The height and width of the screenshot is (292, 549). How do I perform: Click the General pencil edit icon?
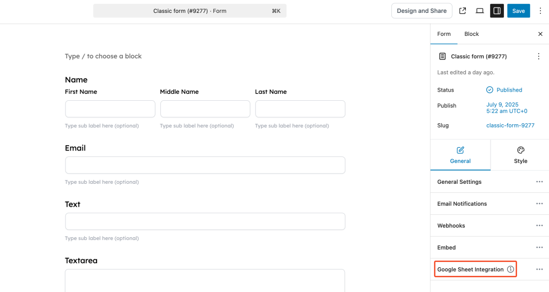click(461, 150)
